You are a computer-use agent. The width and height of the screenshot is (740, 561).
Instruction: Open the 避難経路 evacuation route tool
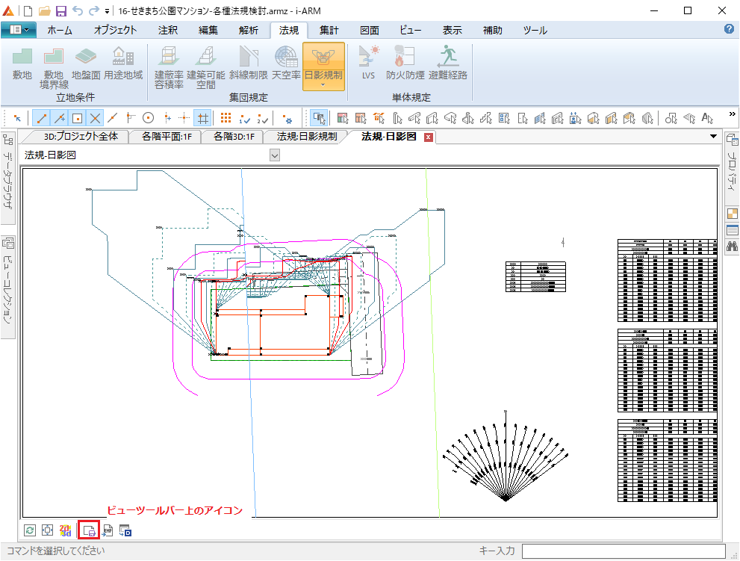click(x=448, y=64)
